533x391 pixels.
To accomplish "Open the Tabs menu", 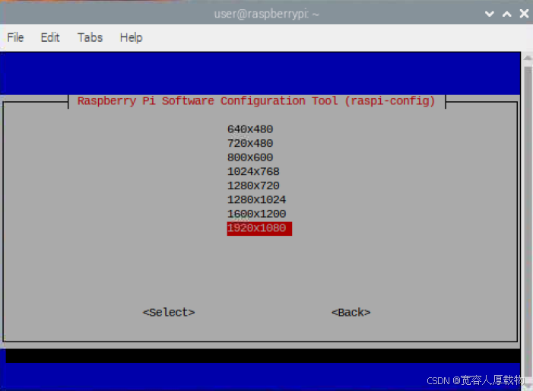I will click(x=90, y=37).
